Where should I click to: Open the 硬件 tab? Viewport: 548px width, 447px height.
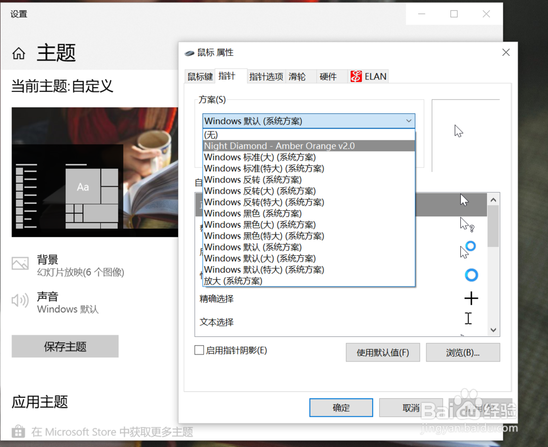329,77
